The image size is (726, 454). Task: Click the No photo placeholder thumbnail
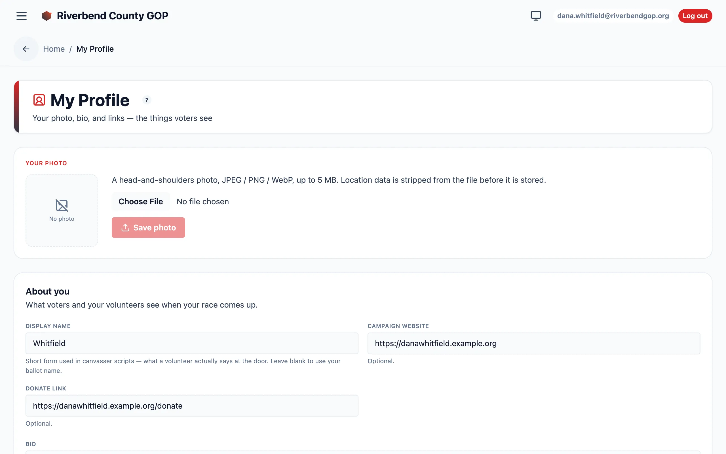pos(62,211)
